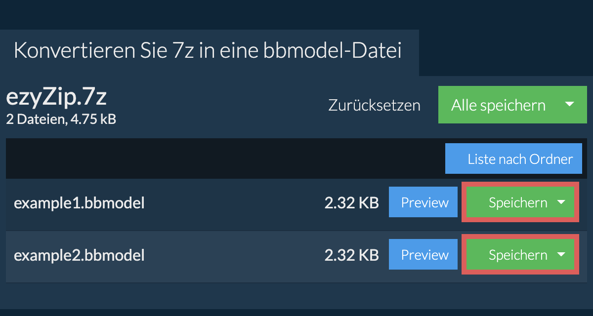Click the ezyZip.7z archive title

click(x=56, y=98)
